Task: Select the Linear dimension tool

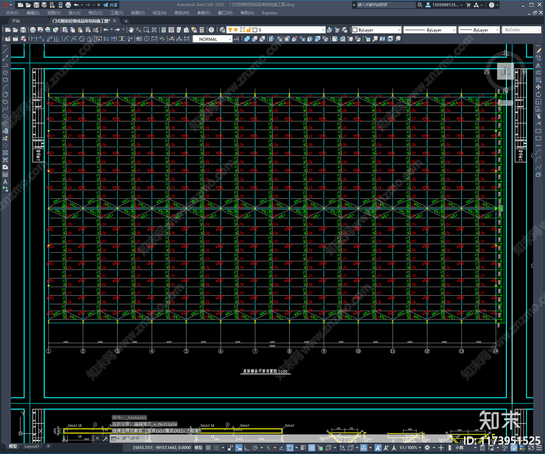Action: click(34, 39)
